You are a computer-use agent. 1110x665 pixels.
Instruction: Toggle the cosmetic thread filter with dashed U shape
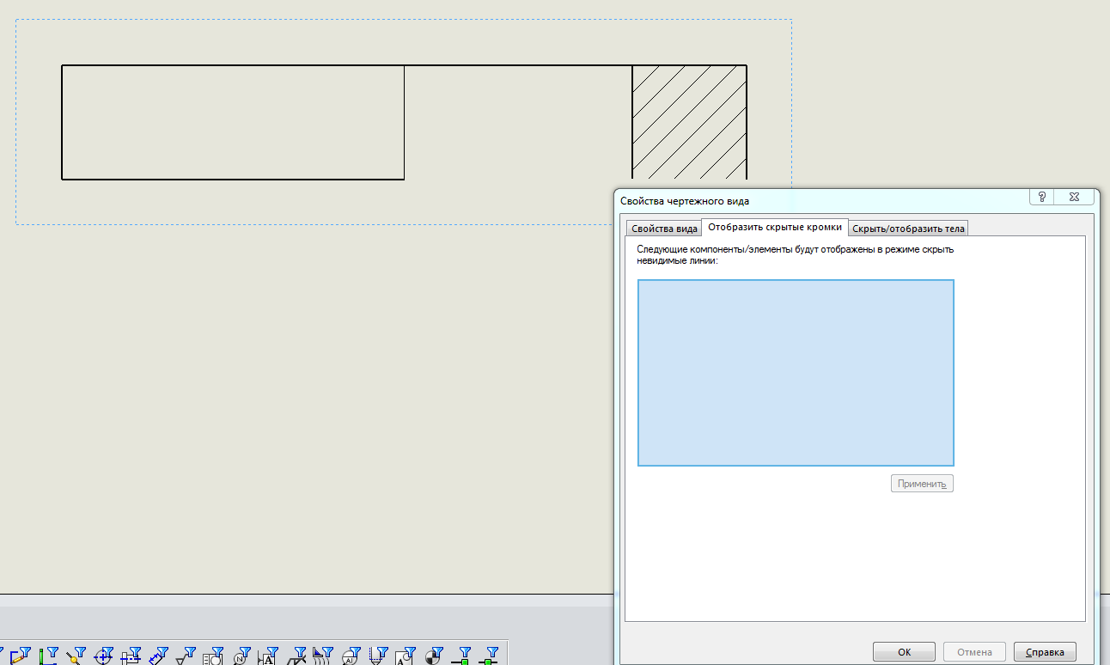[378, 656]
